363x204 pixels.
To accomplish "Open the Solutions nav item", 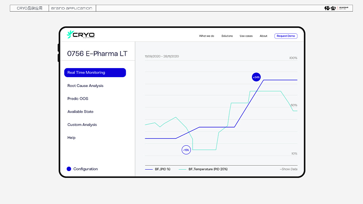I will pyautogui.click(x=227, y=36).
